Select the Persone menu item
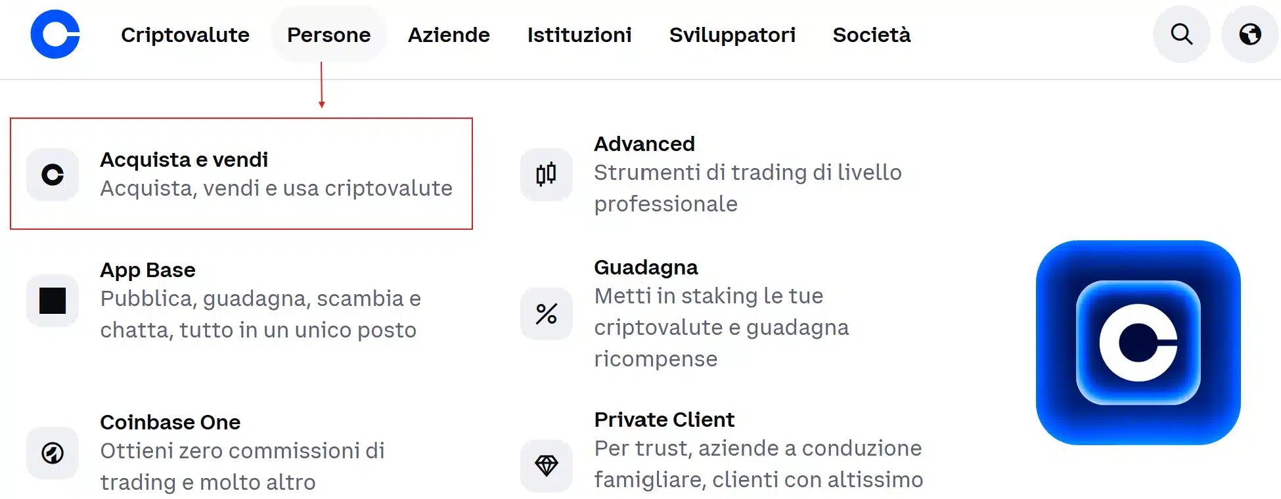 (328, 35)
